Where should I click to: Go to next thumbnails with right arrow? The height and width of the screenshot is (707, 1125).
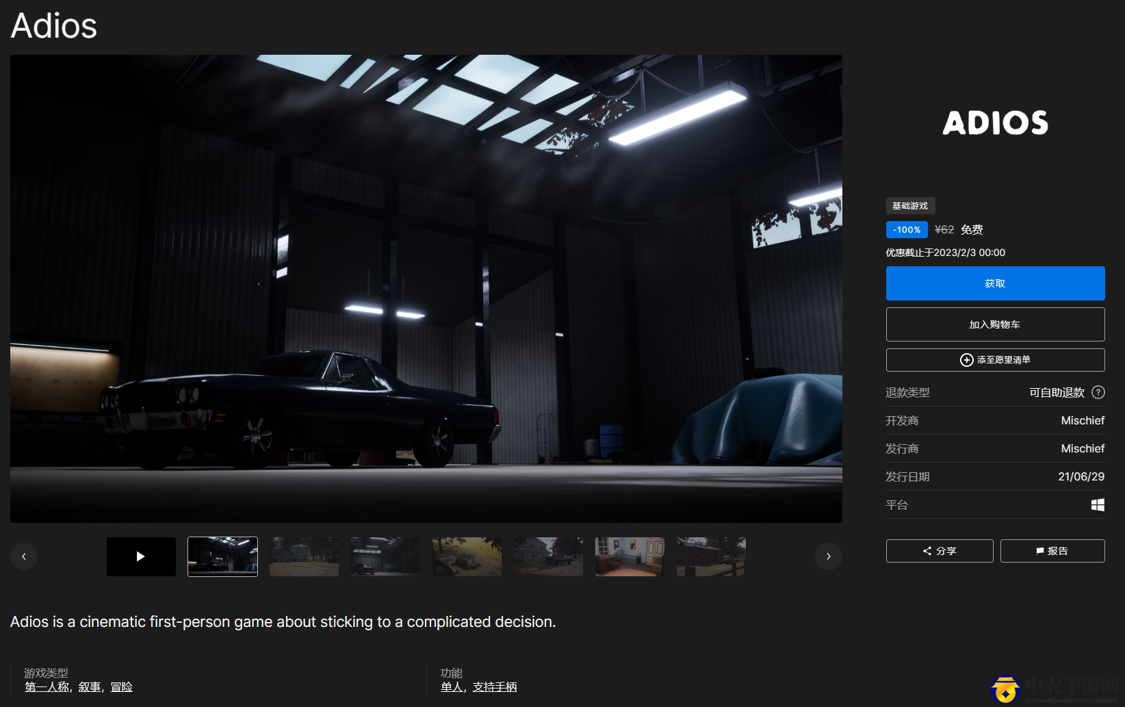click(829, 556)
